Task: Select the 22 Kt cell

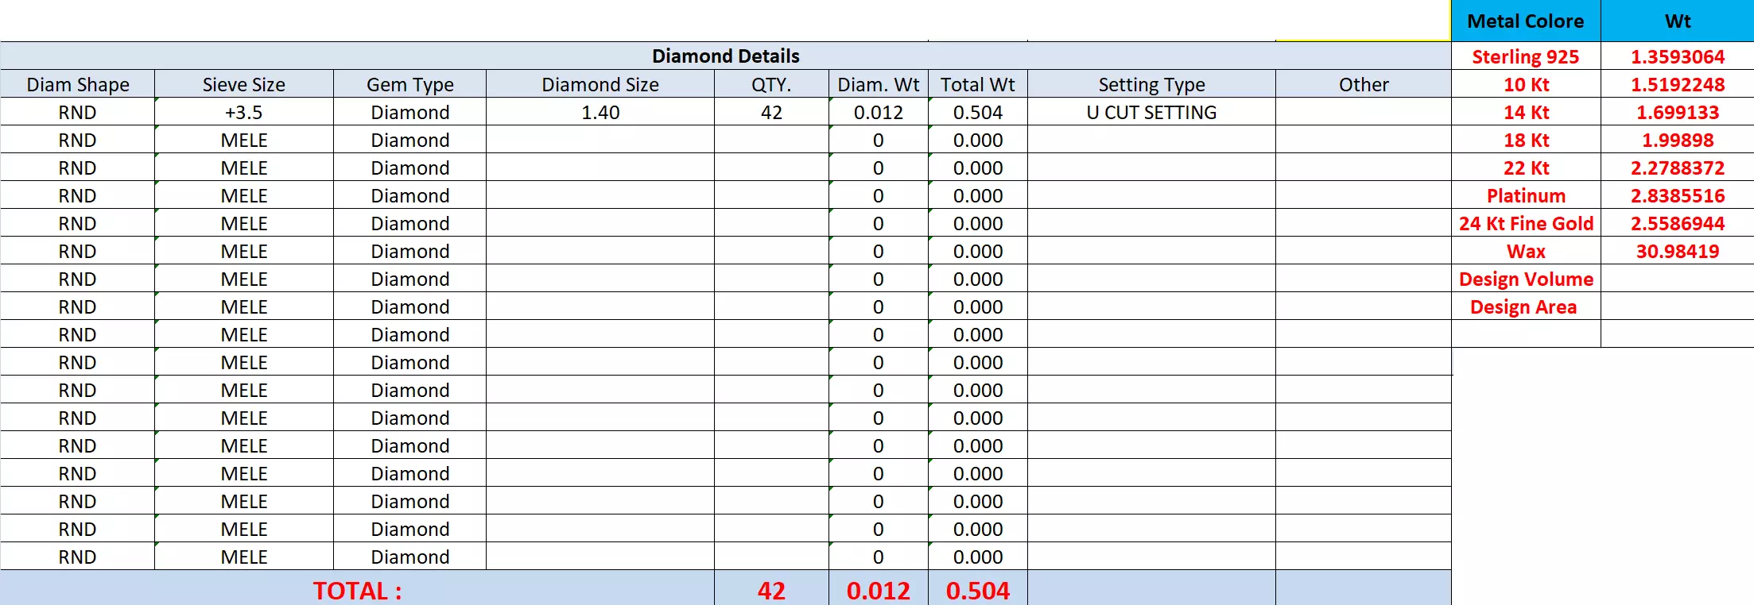Action: pyautogui.click(x=1526, y=168)
